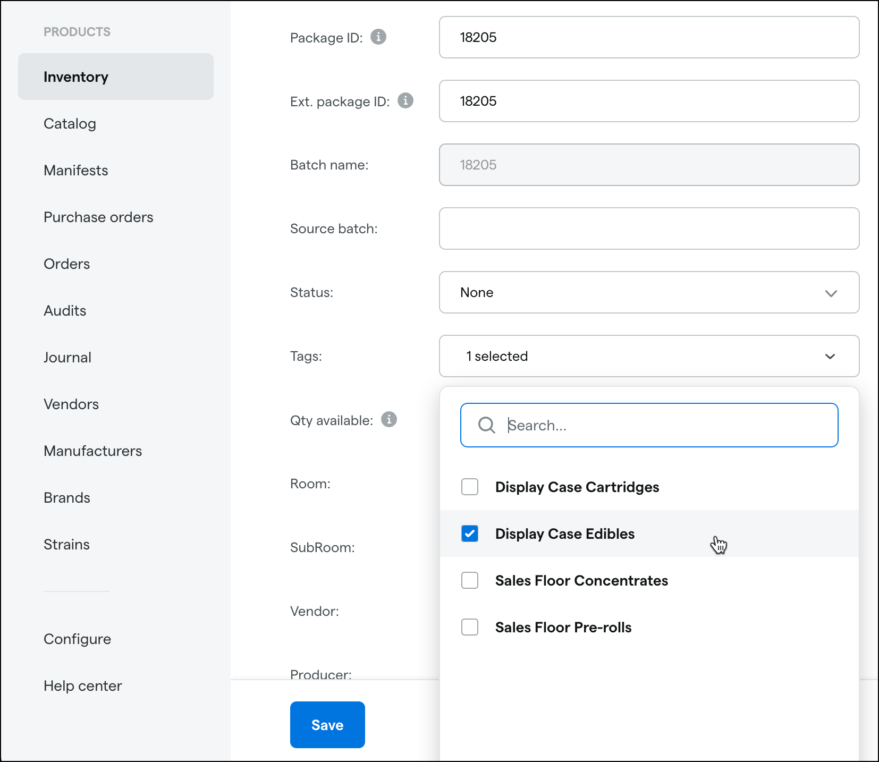
Task: Go to the Vendors page
Action: [71, 404]
